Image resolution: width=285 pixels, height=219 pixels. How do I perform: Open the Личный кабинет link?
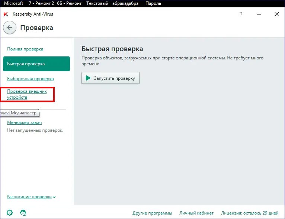pyautogui.click(x=196, y=213)
